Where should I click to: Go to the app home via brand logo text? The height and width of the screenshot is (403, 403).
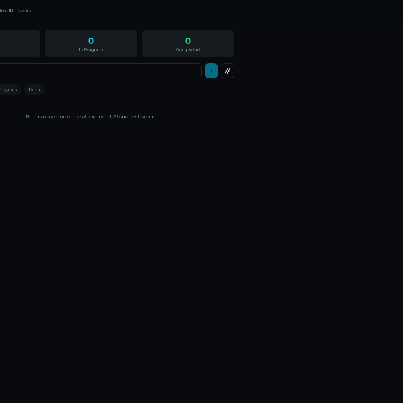tap(6, 10)
